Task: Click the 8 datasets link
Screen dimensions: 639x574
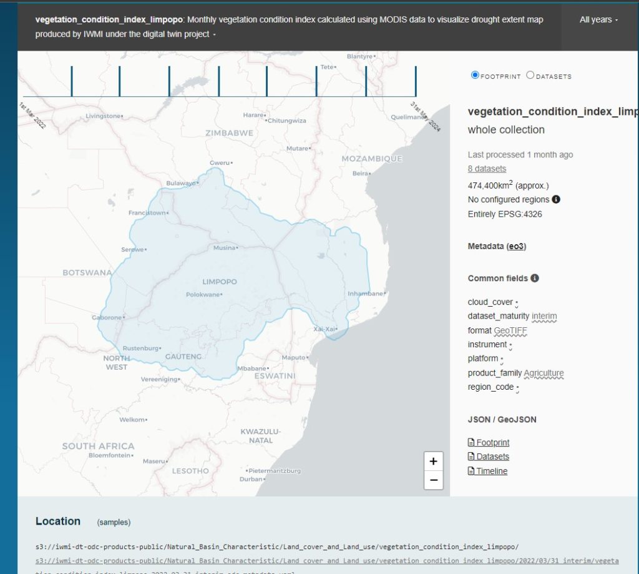Action: click(487, 169)
